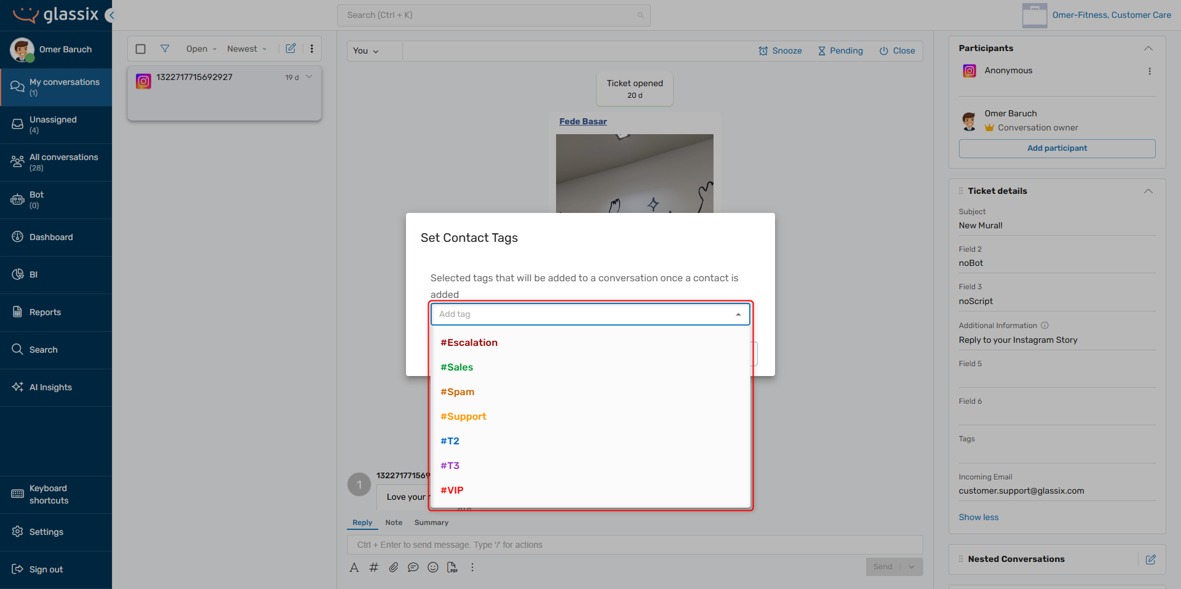Open canned replies chat-bubble icon

(x=413, y=567)
